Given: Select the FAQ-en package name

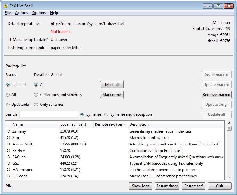Looking at the screenshot, I should tap(19, 157).
